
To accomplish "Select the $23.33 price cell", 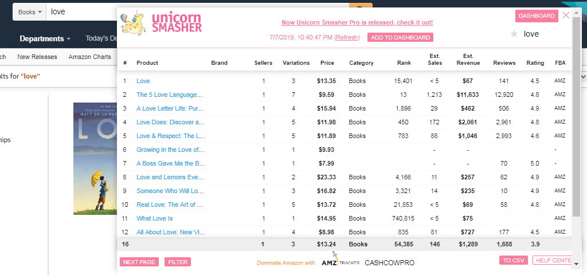I will [326, 177].
